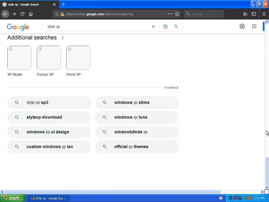Click the 'Cursor XP' label
269x202 pixels.
pyautogui.click(x=45, y=74)
